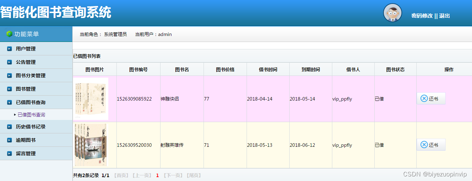Click the arrow icon next to 历史借书记录

pos(10,127)
